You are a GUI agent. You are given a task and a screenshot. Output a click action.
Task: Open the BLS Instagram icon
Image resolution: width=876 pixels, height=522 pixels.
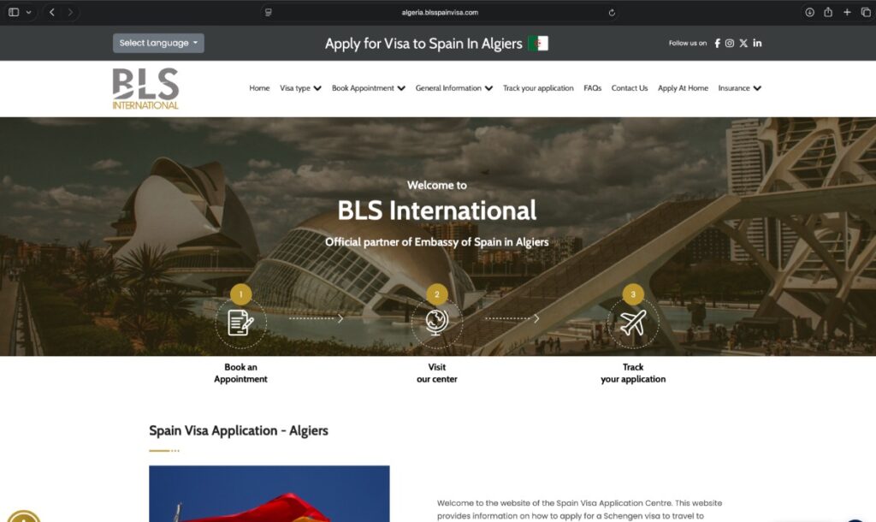tap(730, 43)
